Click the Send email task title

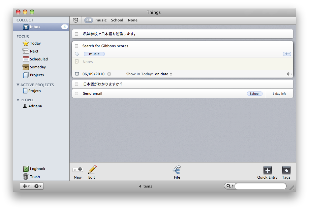point(92,93)
